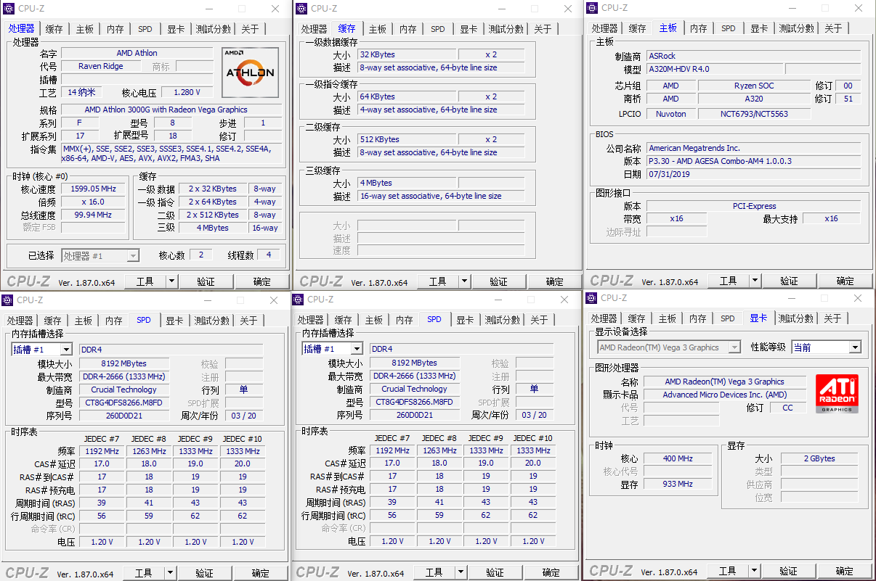Open the AMD Radeon Vega 3 device dropdown
This screenshot has height=581, width=876.
click(735, 347)
